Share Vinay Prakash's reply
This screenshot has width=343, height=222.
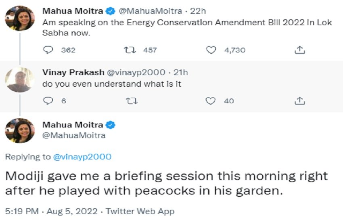point(299,101)
